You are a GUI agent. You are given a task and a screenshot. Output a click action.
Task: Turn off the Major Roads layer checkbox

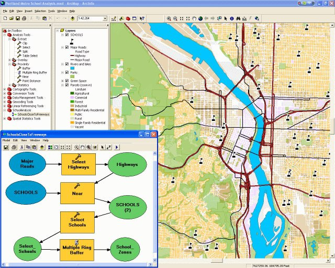[x=67, y=47]
